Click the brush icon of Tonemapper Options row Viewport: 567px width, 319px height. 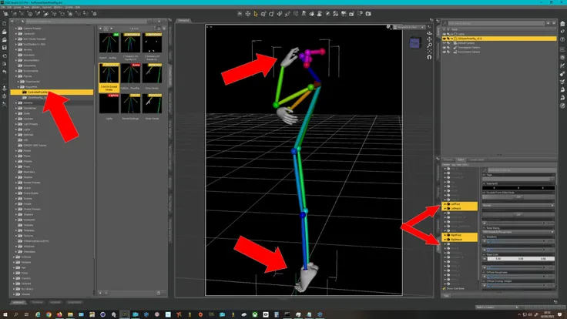pyautogui.click(x=455, y=47)
